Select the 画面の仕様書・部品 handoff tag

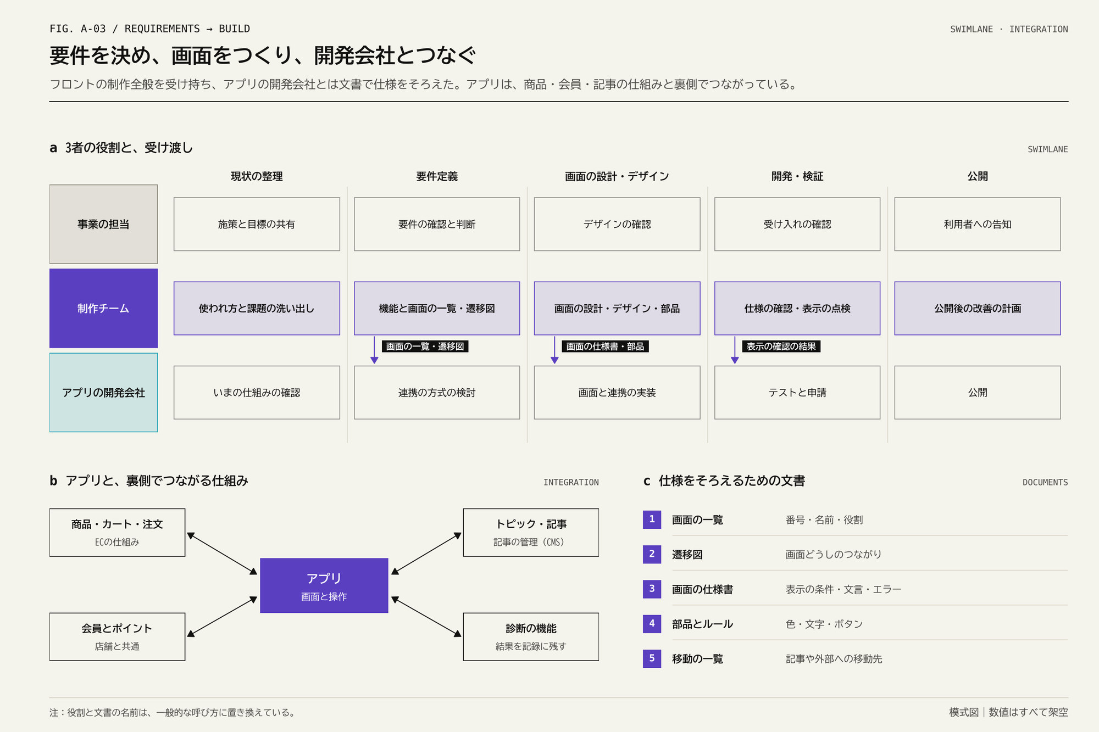click(x=605, y=347)
